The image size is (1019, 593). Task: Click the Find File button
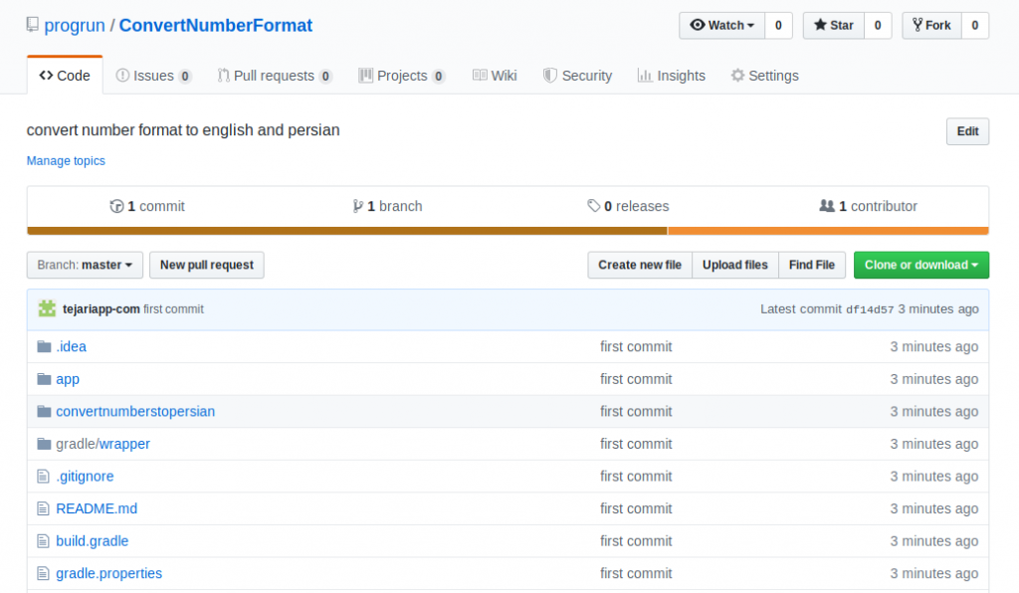coord(812,265)
